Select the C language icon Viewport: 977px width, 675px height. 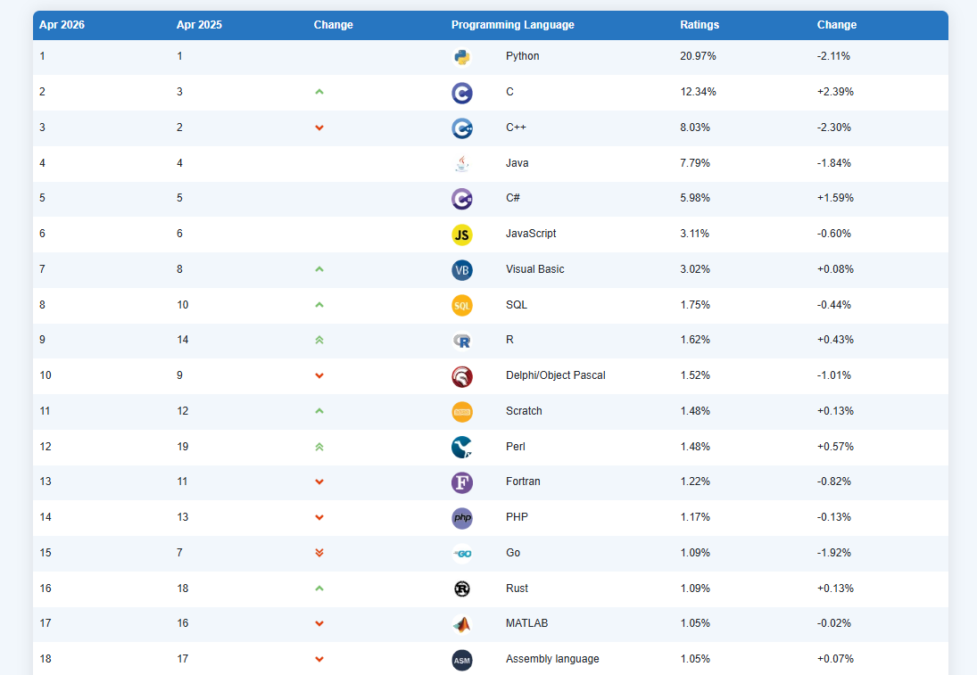[461, 92]
